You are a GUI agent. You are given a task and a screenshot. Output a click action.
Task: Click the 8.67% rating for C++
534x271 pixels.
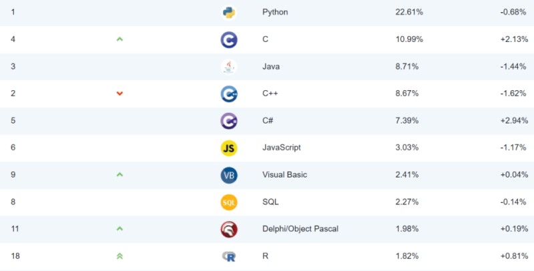[407, 93]
